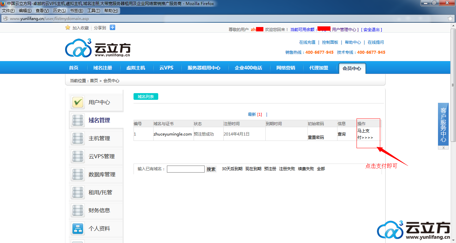Switch to the 虚拟主机 navigation tab
Viewport: 456px width, 243px height.
coord(136,68)
